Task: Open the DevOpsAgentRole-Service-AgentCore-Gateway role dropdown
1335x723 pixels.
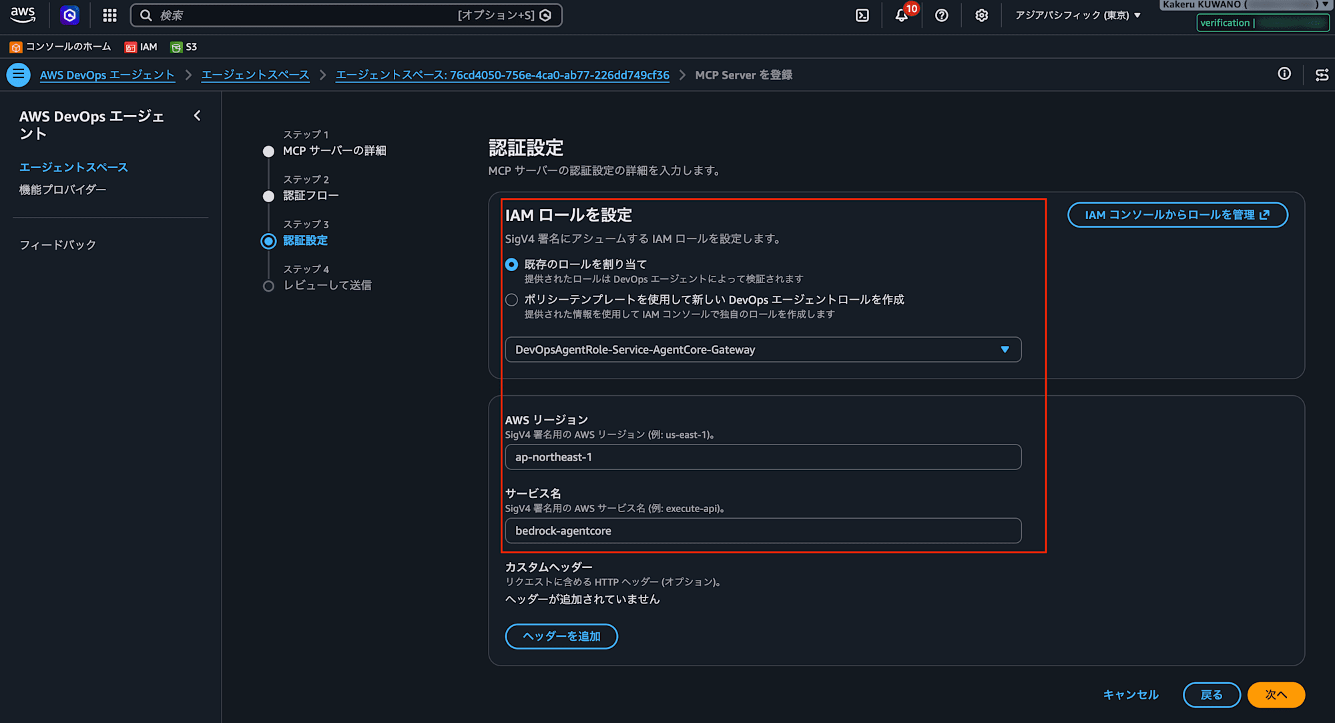Action: pyautogui.click(x=763, y=350)
